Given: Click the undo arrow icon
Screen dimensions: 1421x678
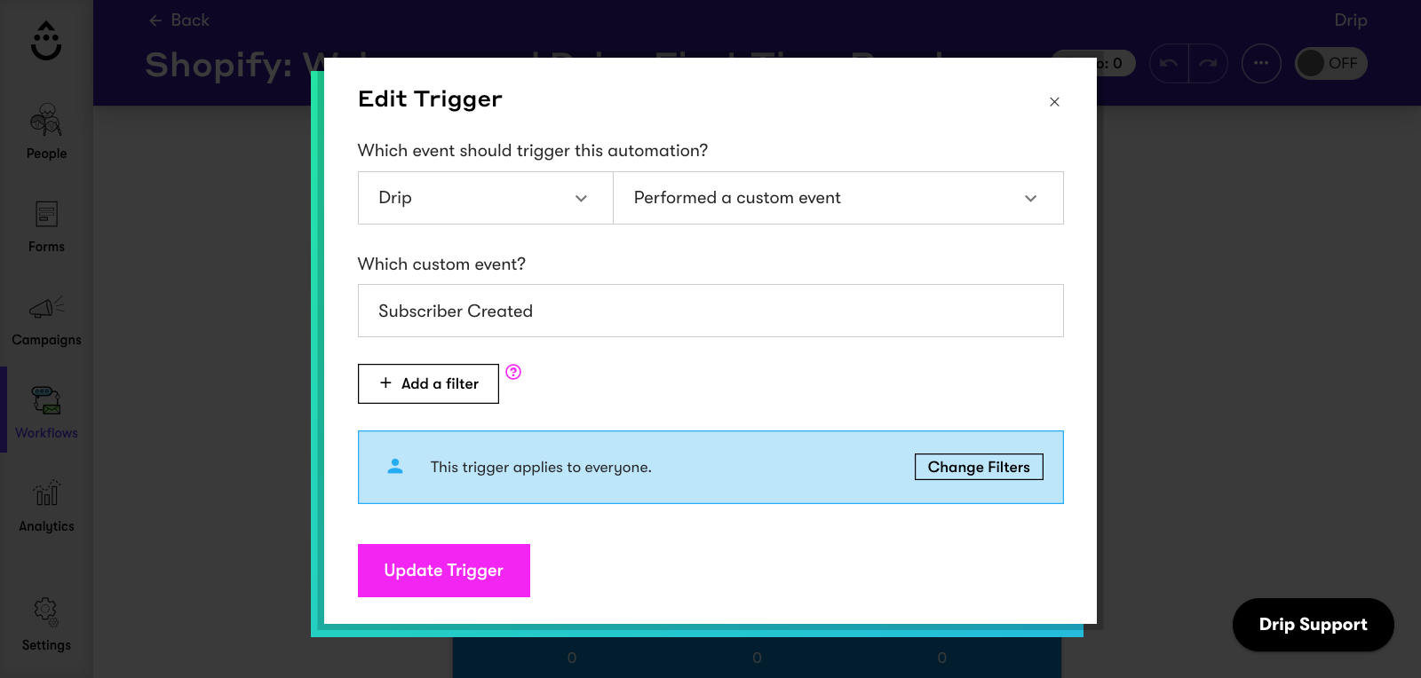Looking at the screenshot, I should (x=1169, y=63).
